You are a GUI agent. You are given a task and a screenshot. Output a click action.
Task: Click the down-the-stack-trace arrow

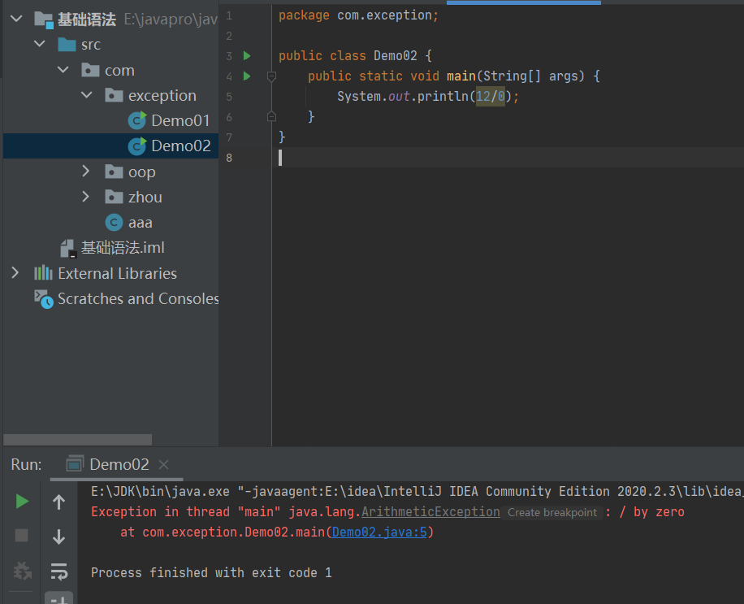point(58,537)
